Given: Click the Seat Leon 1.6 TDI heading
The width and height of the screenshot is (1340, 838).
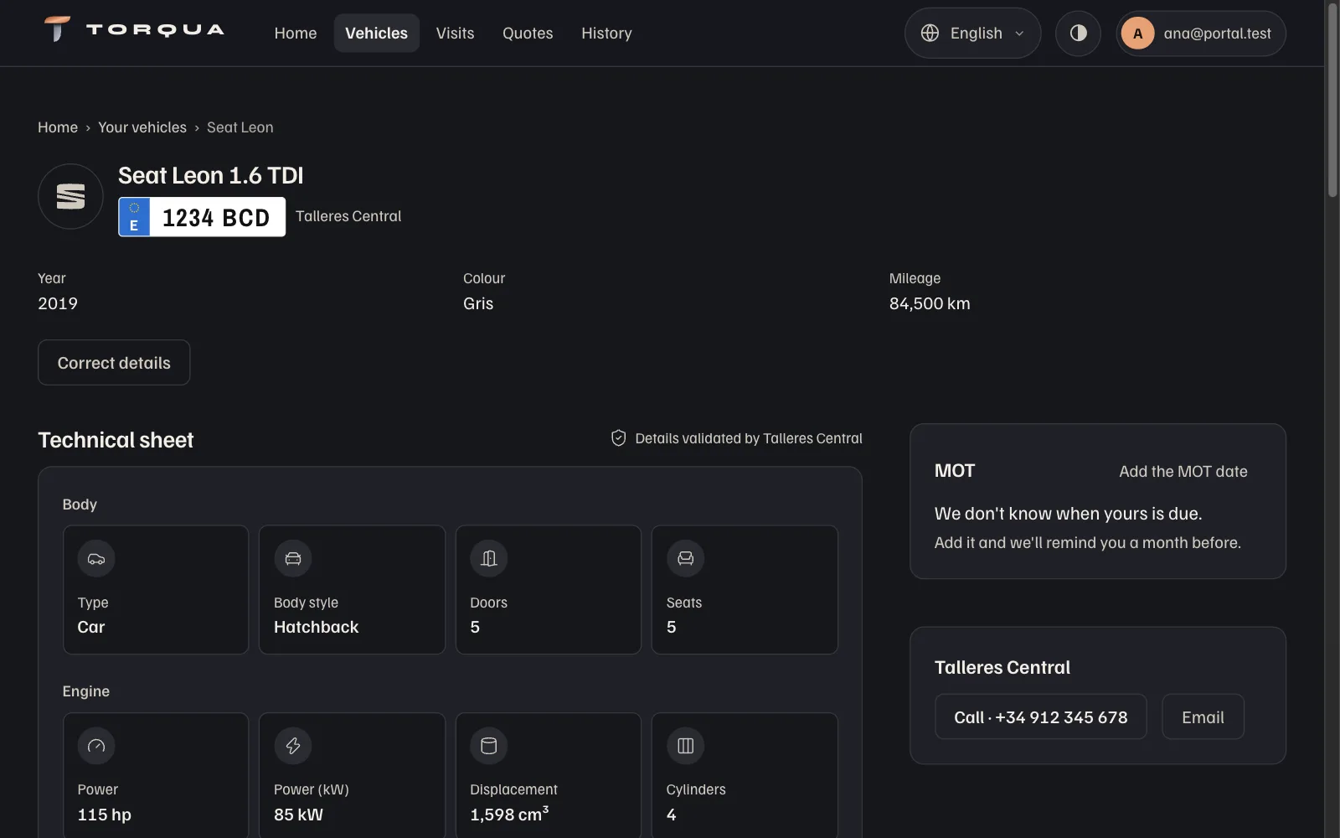Looking at the screenshot, I should (x=211, y=175).
